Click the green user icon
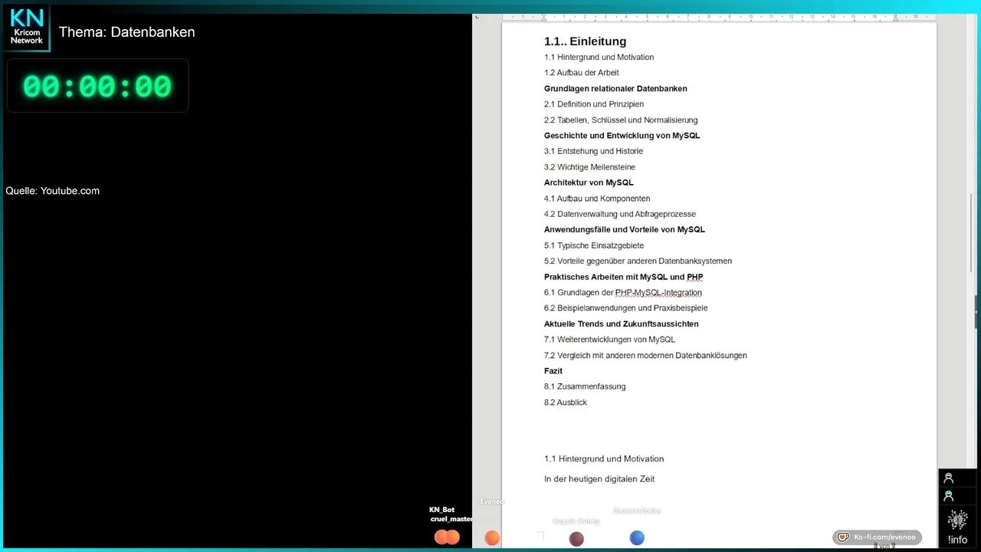981x552 pixels. pos(948,496)
